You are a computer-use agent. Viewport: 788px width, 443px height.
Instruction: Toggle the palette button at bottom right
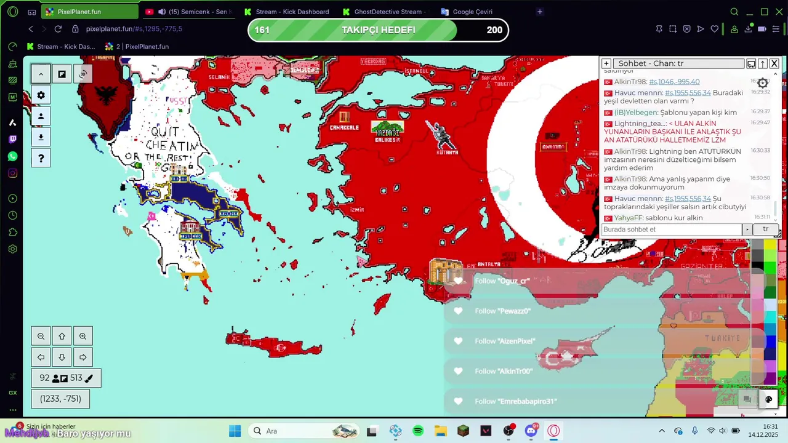(768, 399)
